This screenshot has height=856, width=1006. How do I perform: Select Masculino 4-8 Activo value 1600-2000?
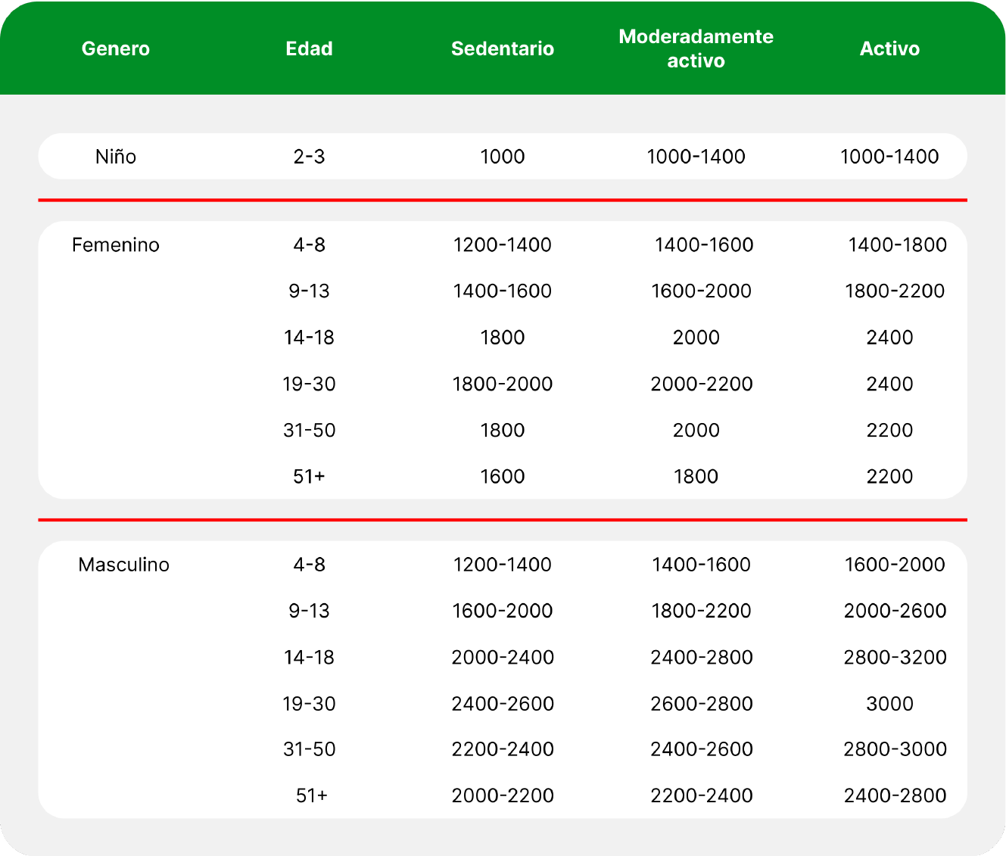pos(895,565)
